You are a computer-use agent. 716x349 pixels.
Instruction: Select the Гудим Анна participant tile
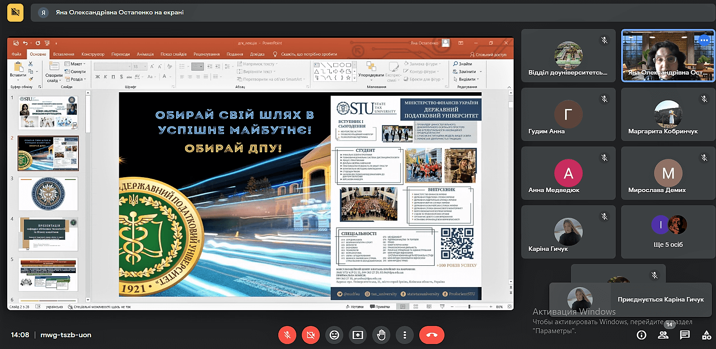(568, 114)
